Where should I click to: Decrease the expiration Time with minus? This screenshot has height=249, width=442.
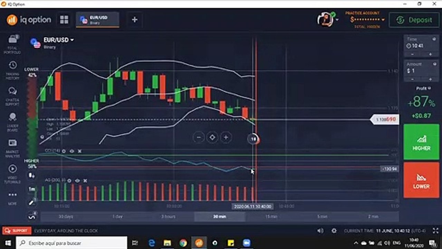click(x=413, y=54)
